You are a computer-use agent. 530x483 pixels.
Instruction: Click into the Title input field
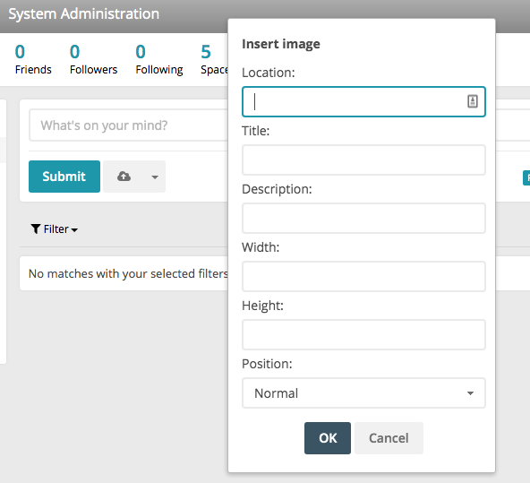click(363, 160)
